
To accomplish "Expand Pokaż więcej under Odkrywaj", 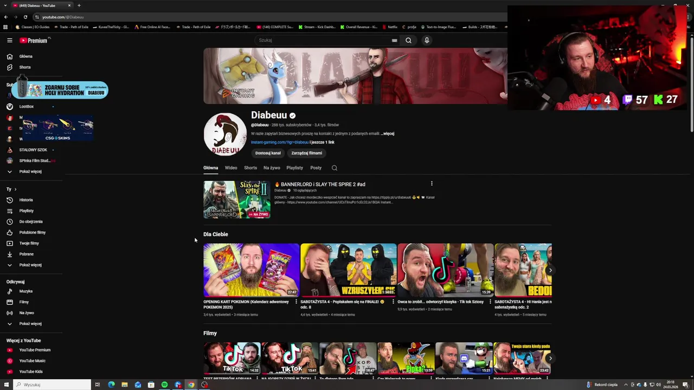I will tap(30, 324).
